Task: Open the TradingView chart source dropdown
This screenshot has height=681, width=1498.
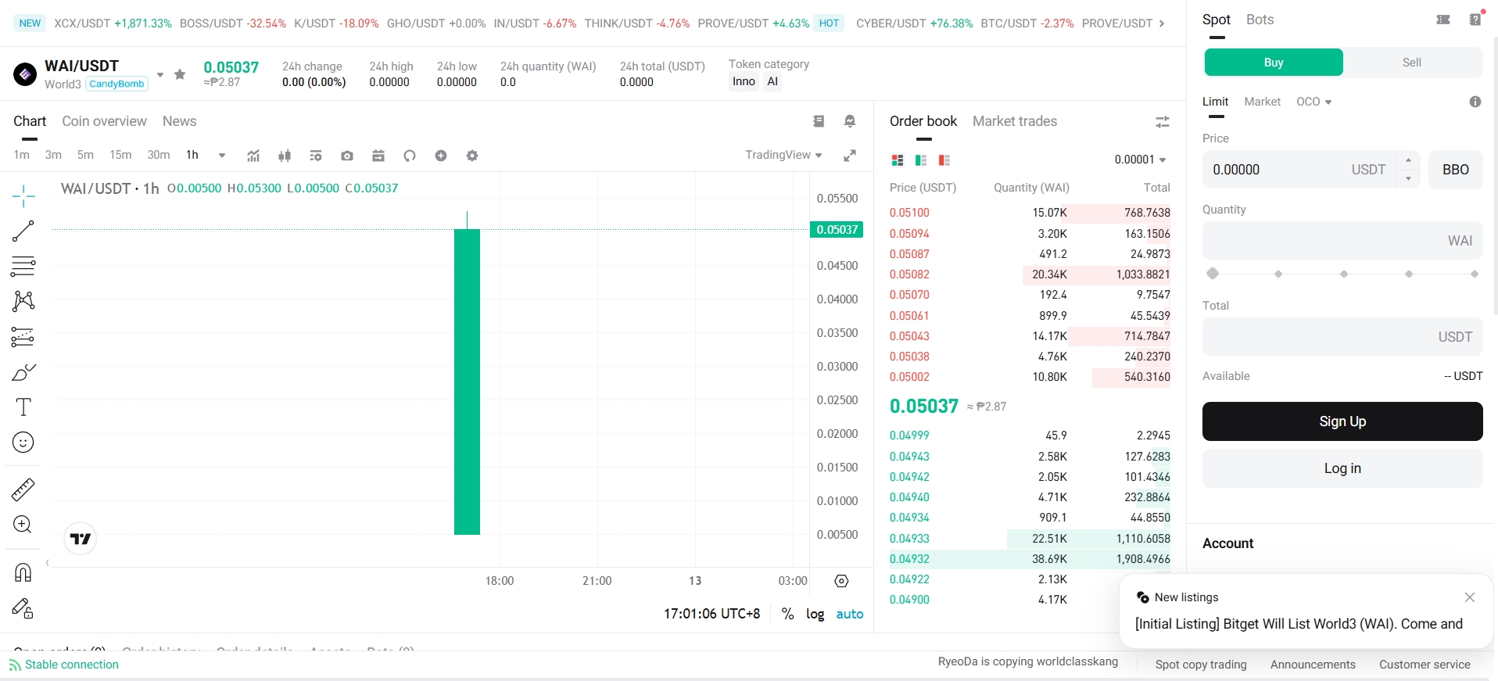Action: [783, 155]
